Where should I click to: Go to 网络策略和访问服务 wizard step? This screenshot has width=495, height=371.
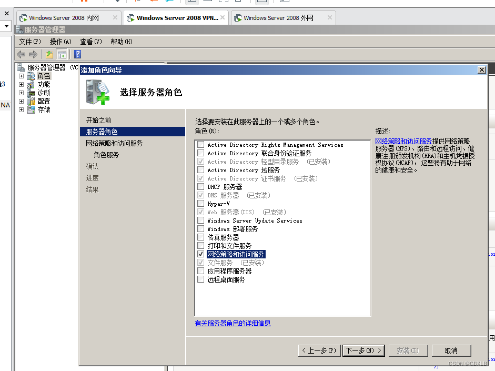click(x=114, y=143)
